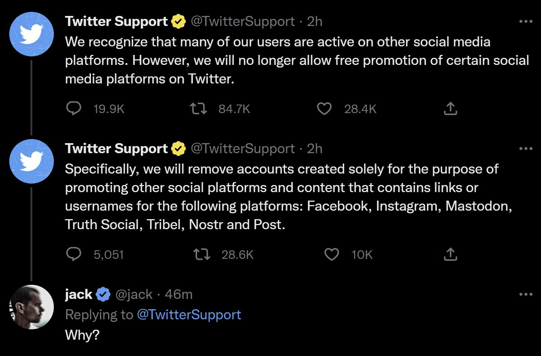Click the @jack handle
541x356 pixels.
pos(134,294)
